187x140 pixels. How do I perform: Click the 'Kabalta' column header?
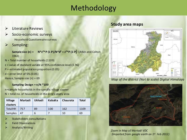tap(54, 102)
